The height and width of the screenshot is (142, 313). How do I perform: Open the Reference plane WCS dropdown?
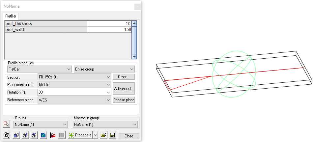(74, 100)
